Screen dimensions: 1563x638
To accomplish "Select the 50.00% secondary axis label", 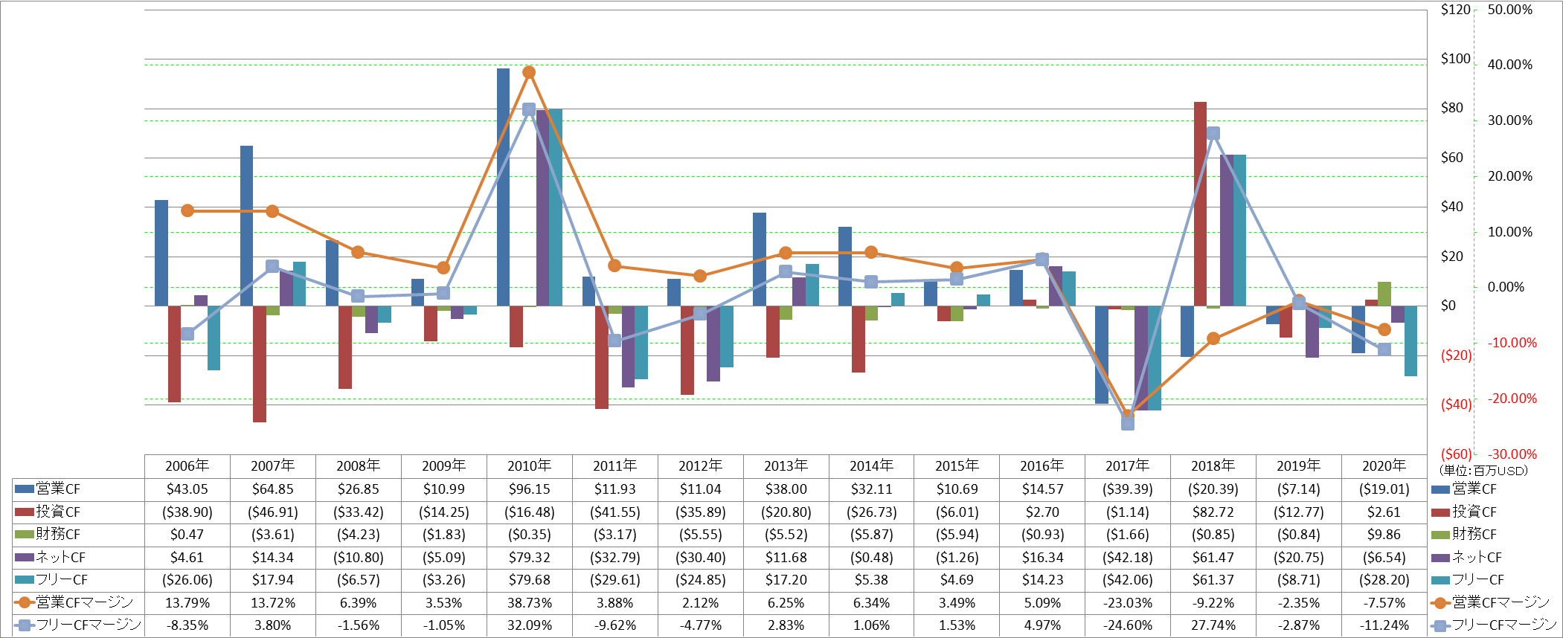I will coord(1509,10).
